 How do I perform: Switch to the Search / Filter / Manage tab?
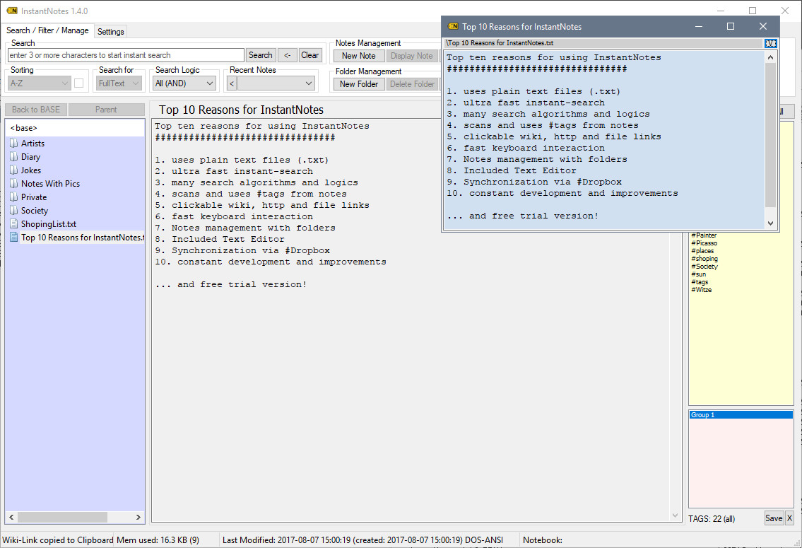pos(47,30)
